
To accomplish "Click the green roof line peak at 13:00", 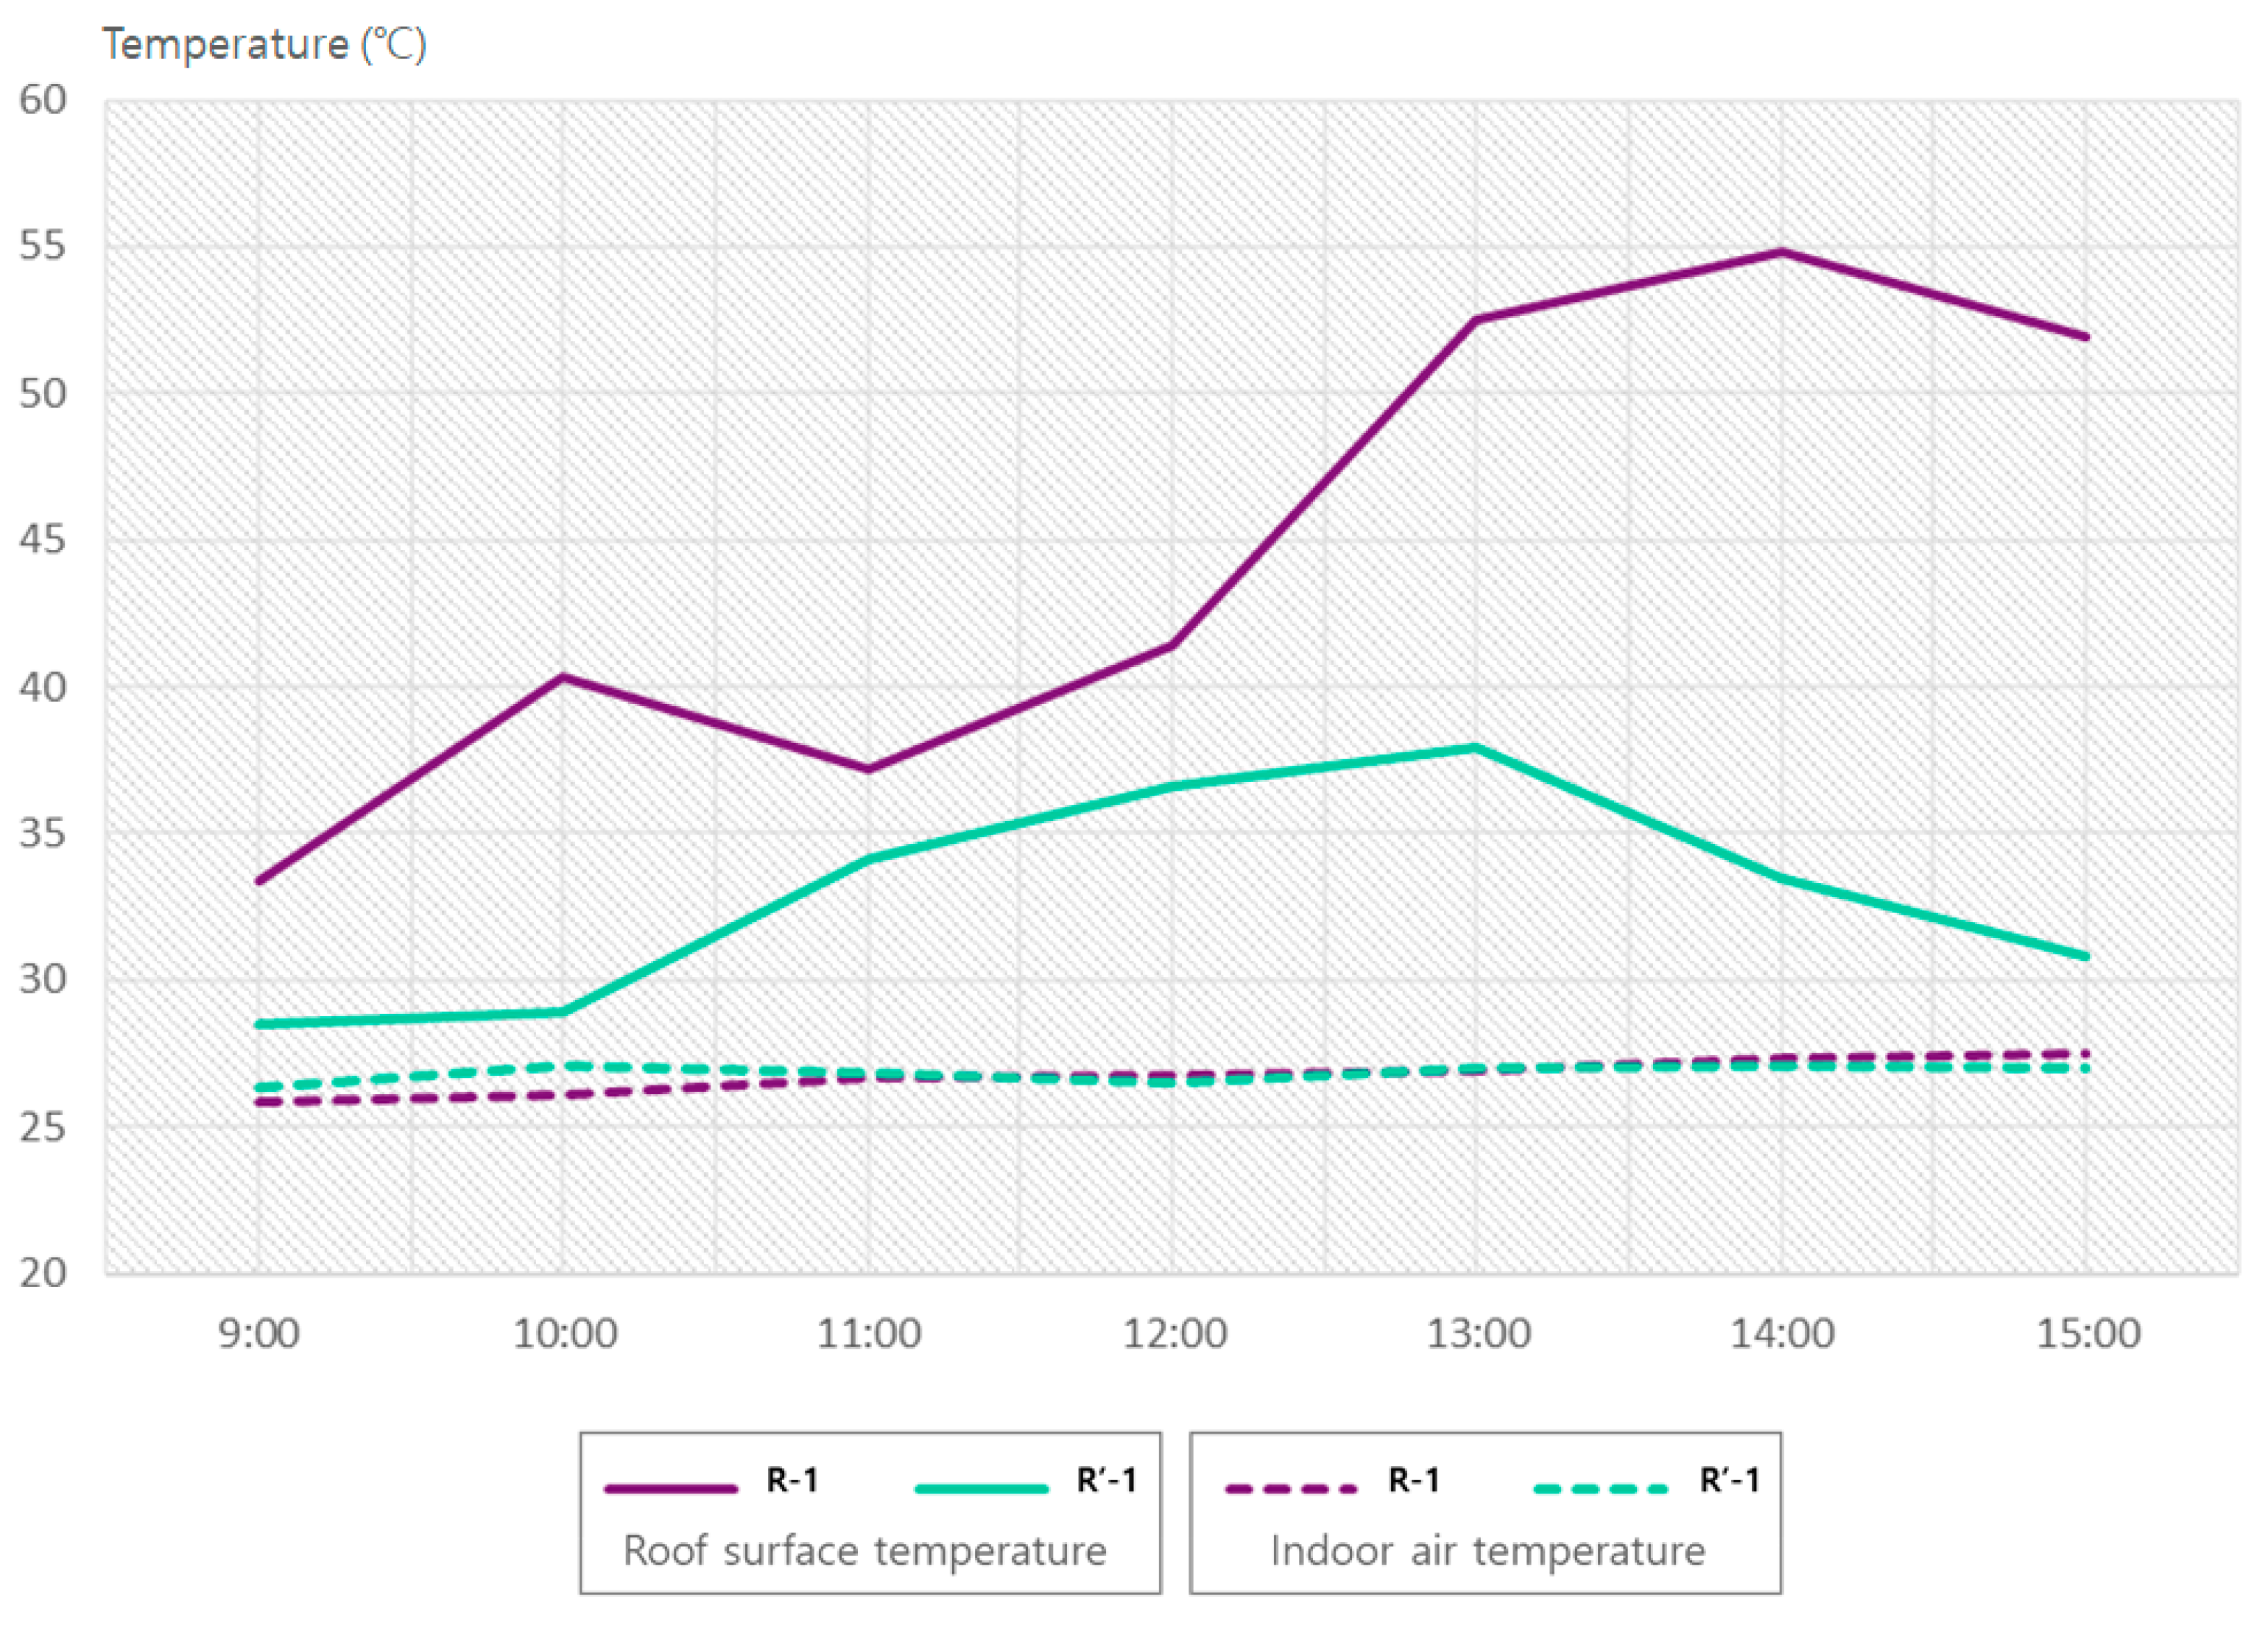I will (1476, 748).
